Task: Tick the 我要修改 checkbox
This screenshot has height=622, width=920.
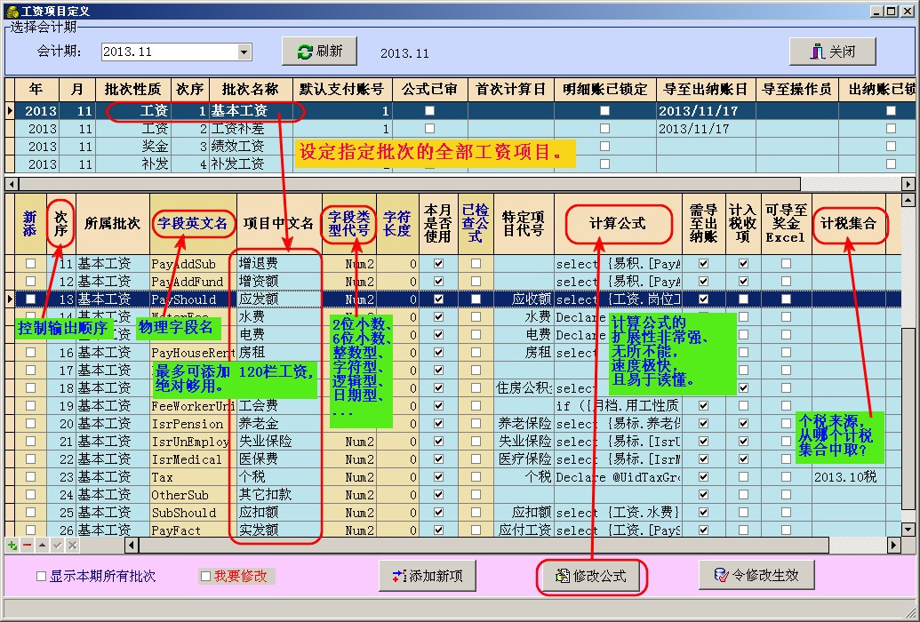Action: point(206,577)
